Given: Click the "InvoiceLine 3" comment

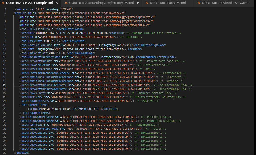Looking at the screenshot, I should (150, 141).
